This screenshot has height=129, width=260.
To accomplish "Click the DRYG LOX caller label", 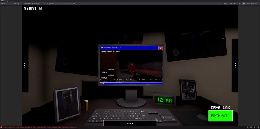I will tap(220, 107).
